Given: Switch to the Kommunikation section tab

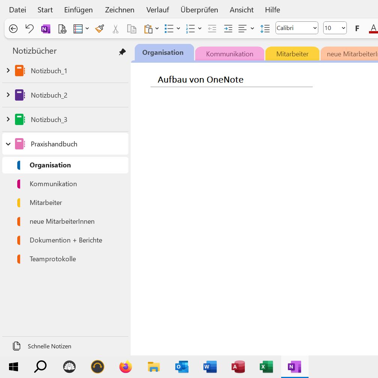Looking at the screenshot, I should click(229, 54).
